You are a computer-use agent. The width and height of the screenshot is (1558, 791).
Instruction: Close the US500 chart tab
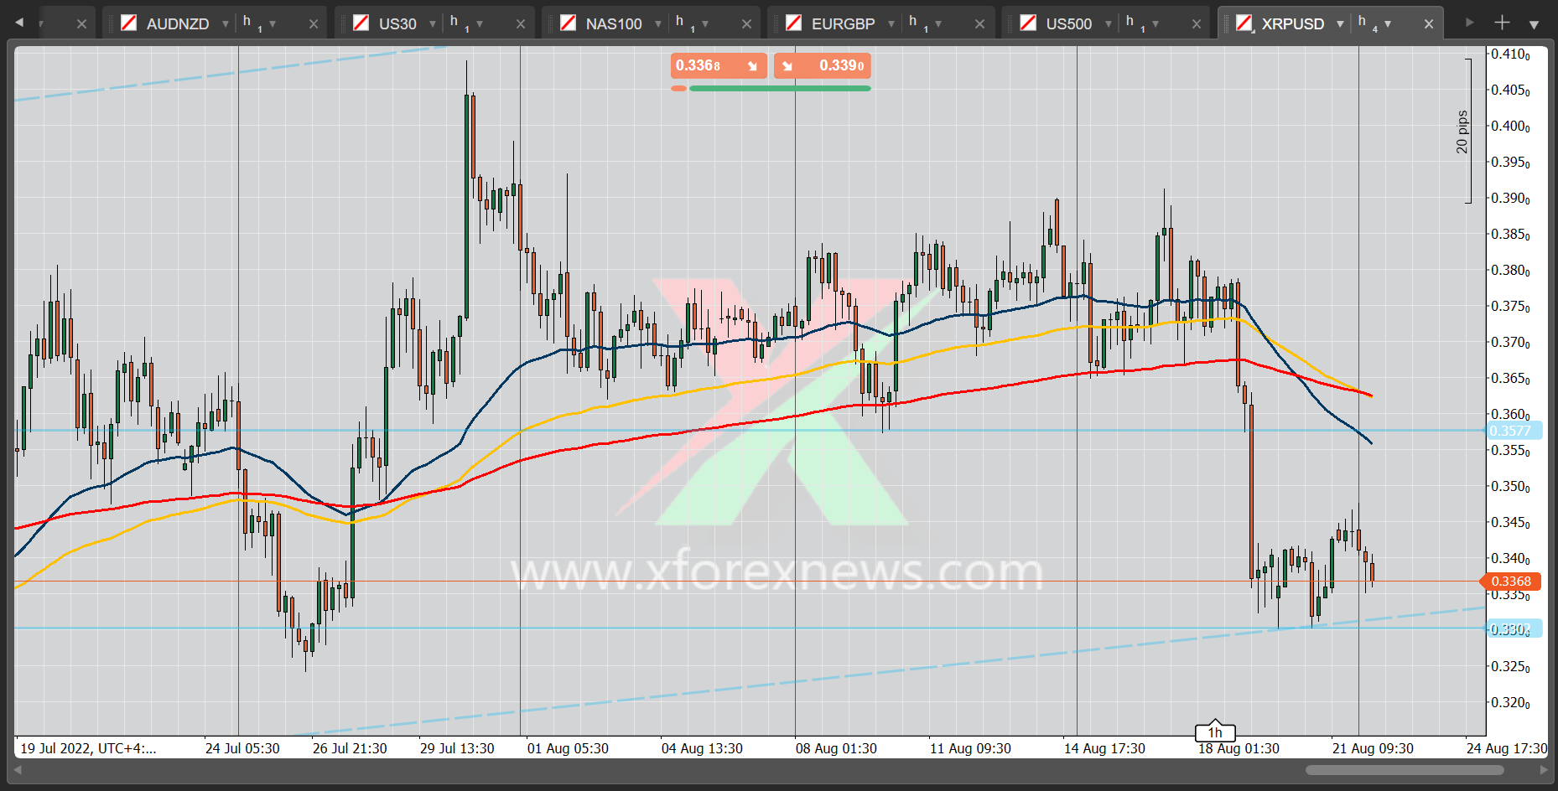pyautogui.click(x=1197, y=24)
